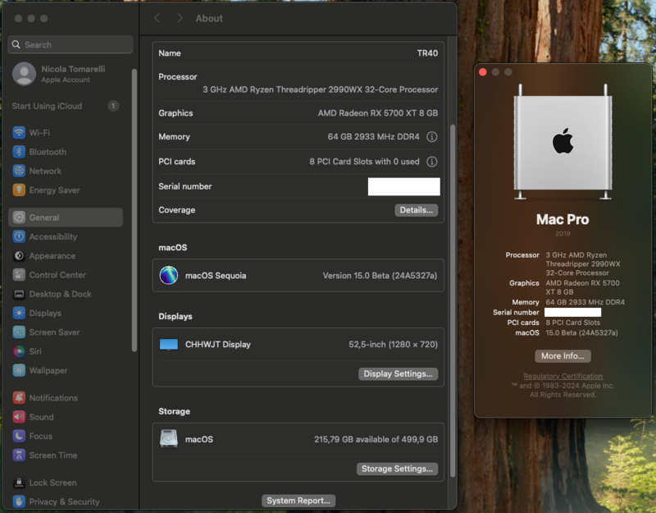Open Energy Saver bulb icon
Screen dimensions: 656x513
pyautogui.click(x=19, y=190)
